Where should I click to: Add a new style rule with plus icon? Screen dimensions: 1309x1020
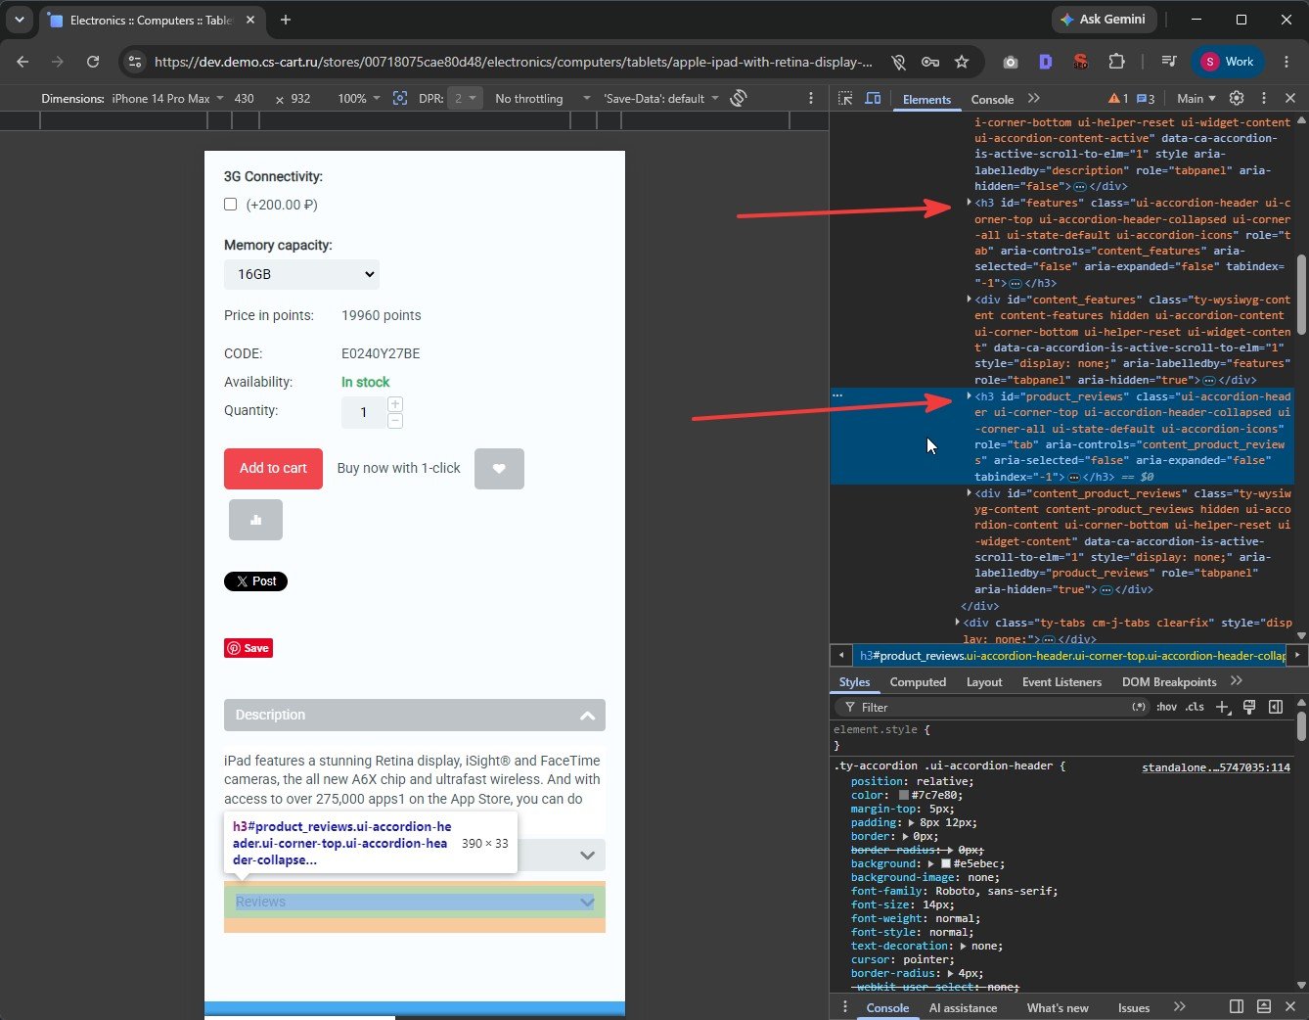(1223, 707)
